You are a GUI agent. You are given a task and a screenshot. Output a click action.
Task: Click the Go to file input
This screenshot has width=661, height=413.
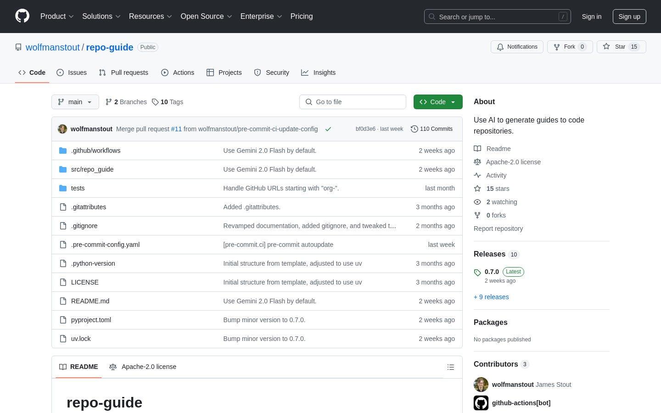click(x=353, y=102)
